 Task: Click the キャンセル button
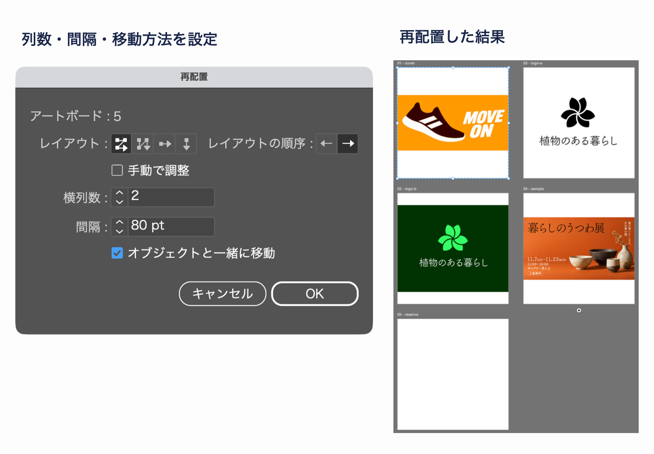point(223,294)
